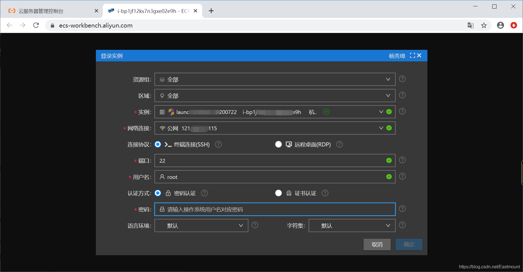The height and width of the screenshot is (272, 523).
Task: Open the 语言环境 dropdown
Action: pyautogui.click(x=201, y=225)
